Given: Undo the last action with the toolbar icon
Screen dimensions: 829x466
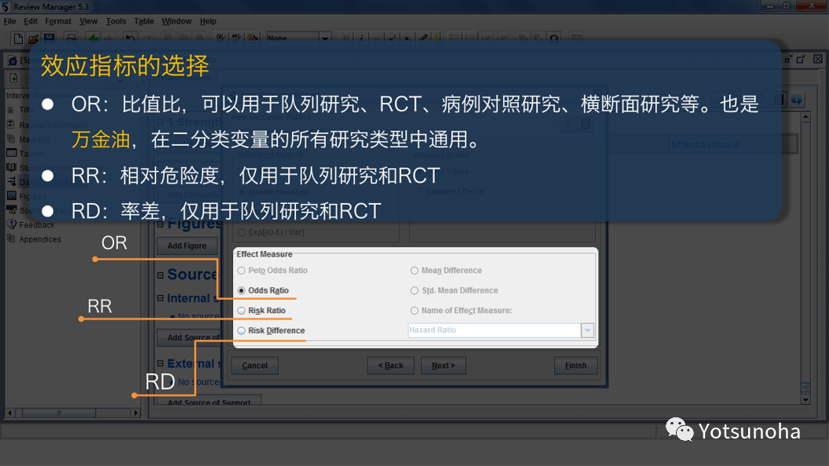Looking at the screenshot, I should 130,37.
